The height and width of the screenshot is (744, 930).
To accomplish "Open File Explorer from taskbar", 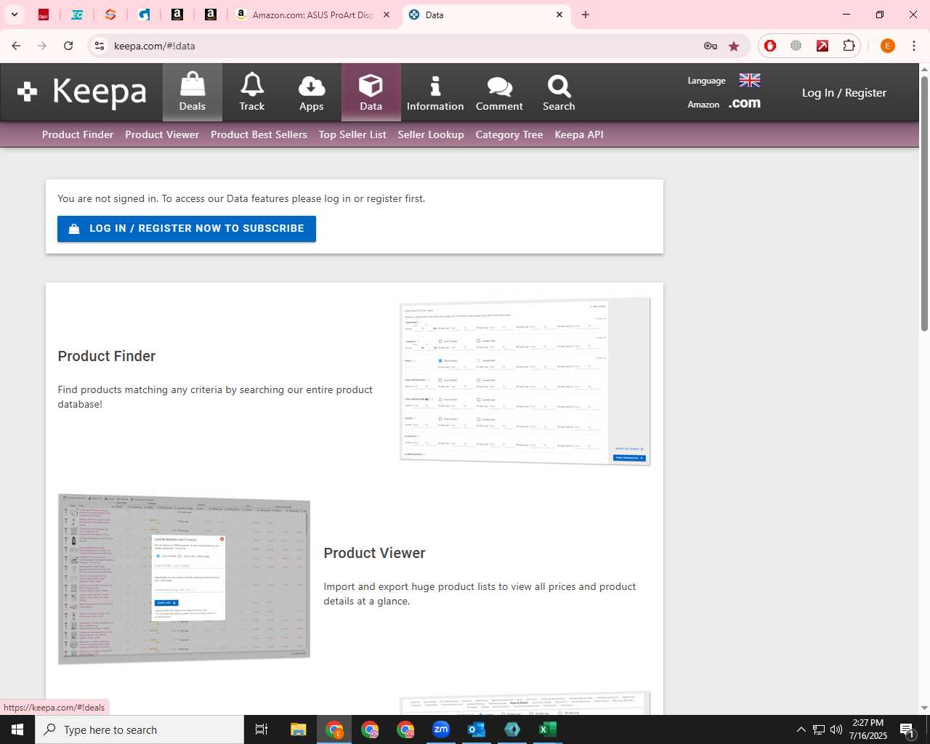I will click(299, 729).
